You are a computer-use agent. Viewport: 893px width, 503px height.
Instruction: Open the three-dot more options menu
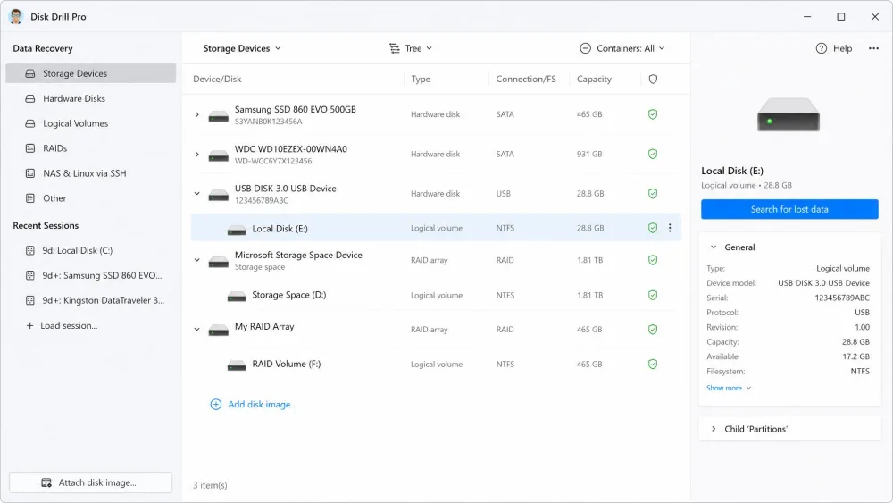(873, 48)
